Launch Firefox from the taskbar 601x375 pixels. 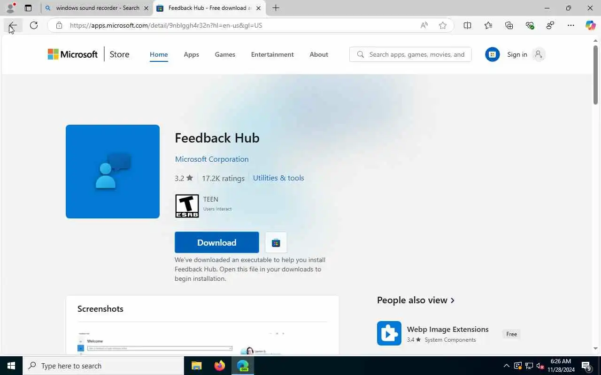click(x=219, y=366)
